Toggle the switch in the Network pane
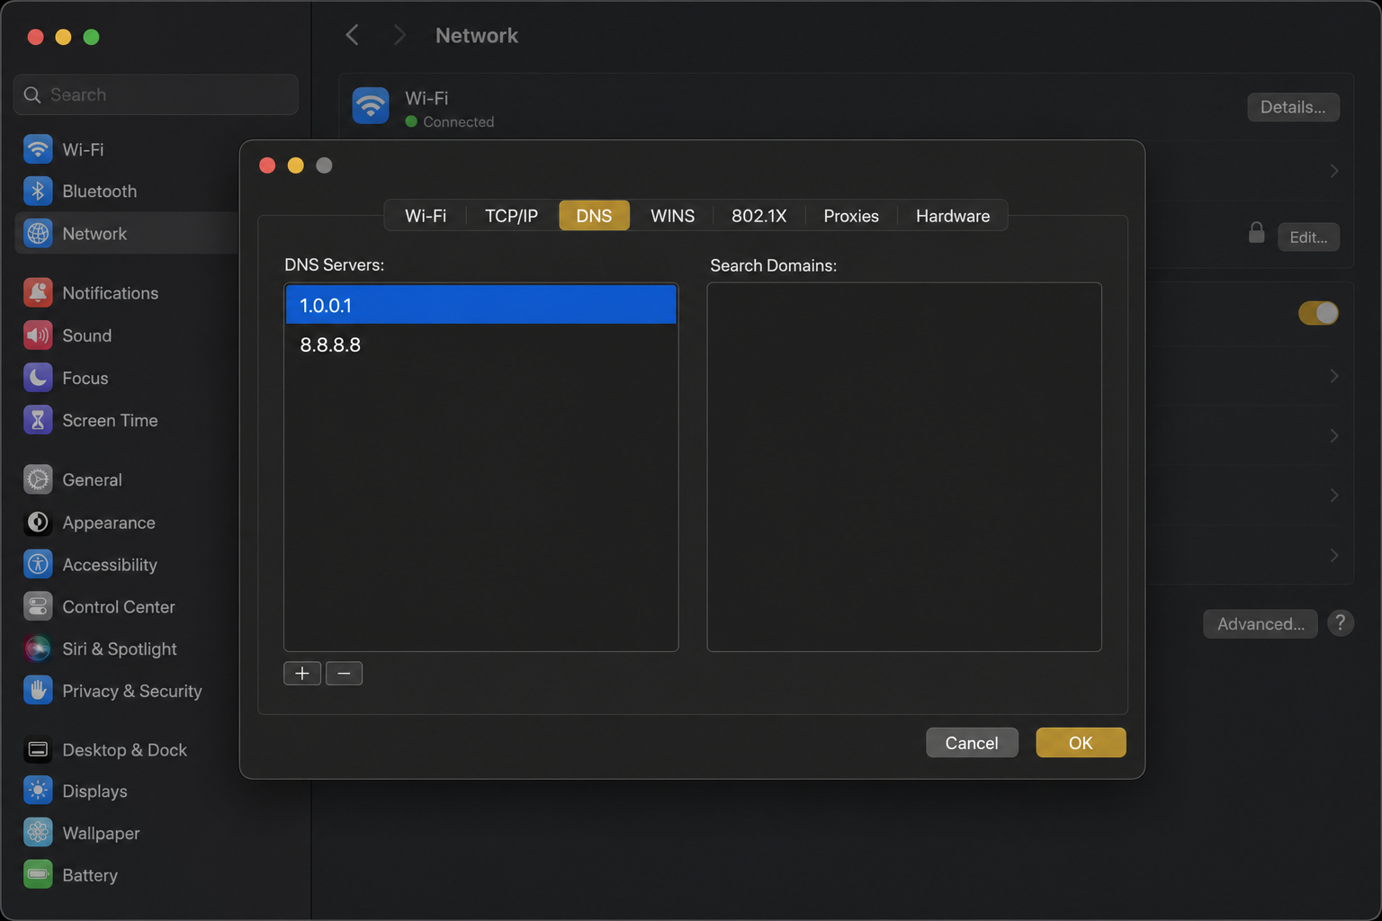The width and height of the screenshot is (1382, 921). coord(1318,313)
